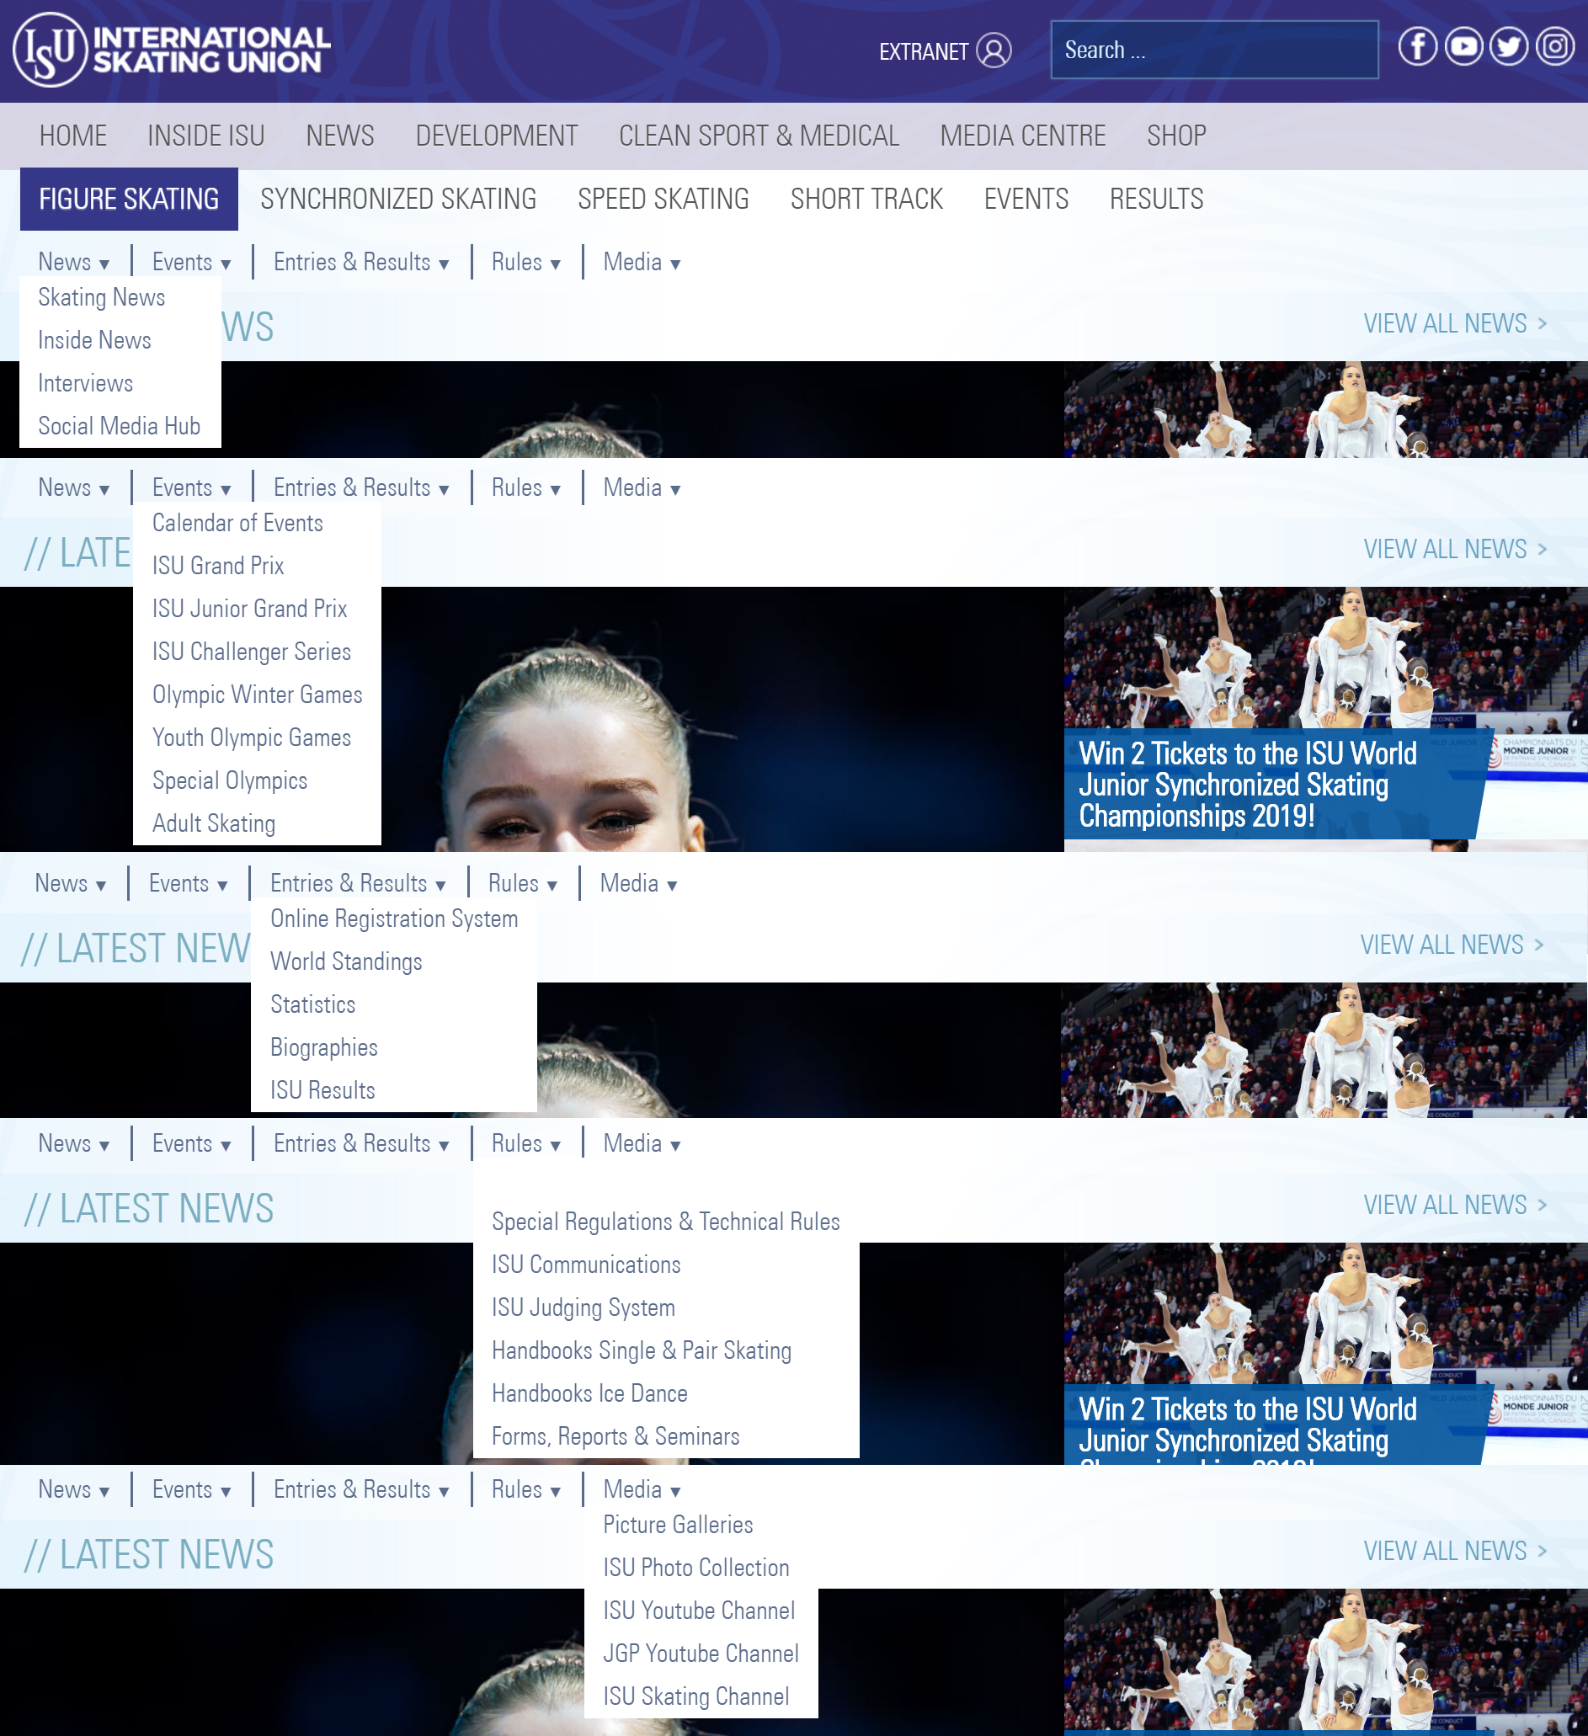Viewport: 1588px width, 1736px height.
Task: Switch to the SYNCHRONIZED SKATING tab
Action: pos(399,199)
